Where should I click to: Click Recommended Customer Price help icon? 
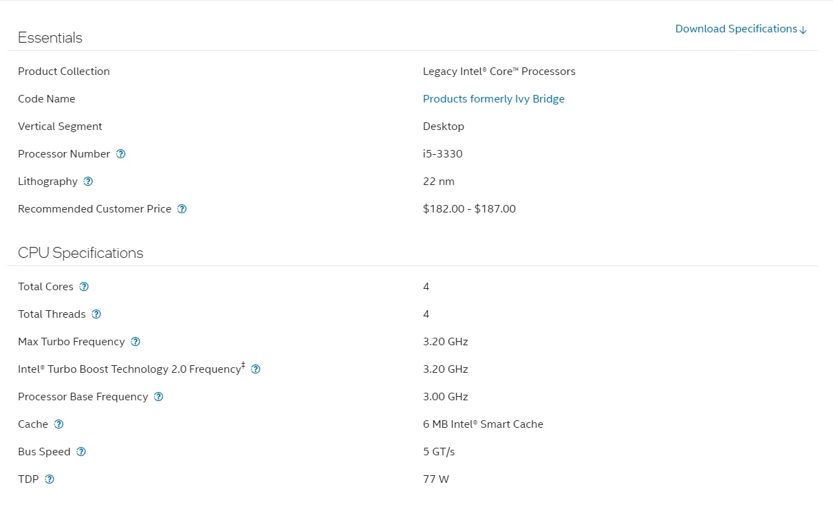click(x=182, y=209)
